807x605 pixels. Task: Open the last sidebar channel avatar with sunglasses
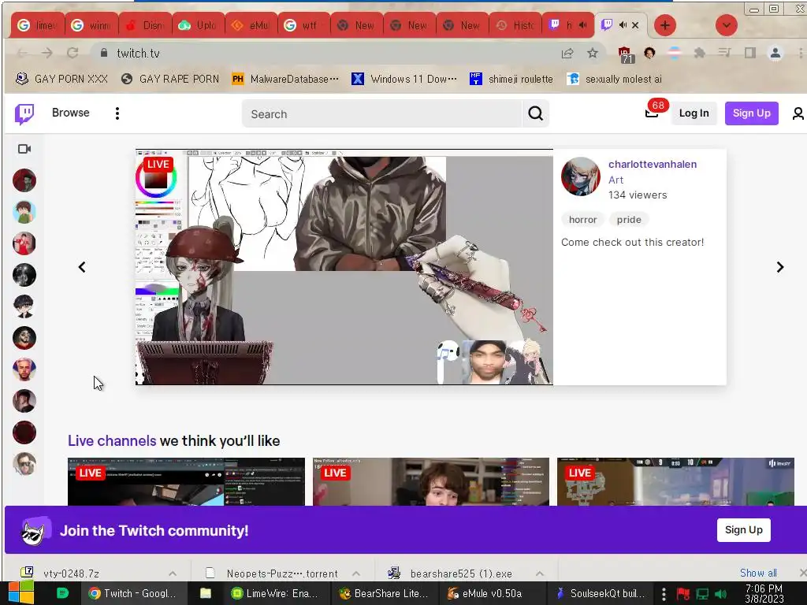click(x=24, y=464)
